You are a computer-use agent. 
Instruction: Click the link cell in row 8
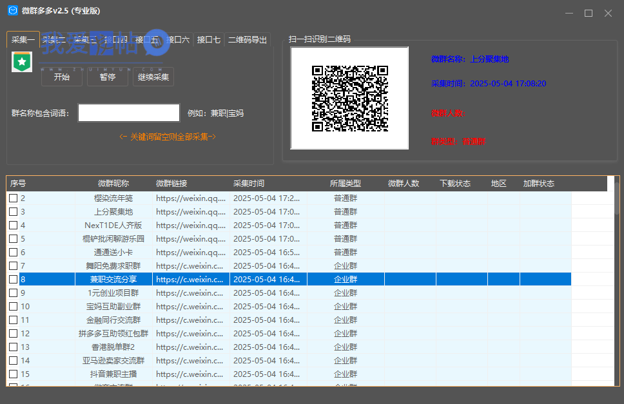(191, 279)
